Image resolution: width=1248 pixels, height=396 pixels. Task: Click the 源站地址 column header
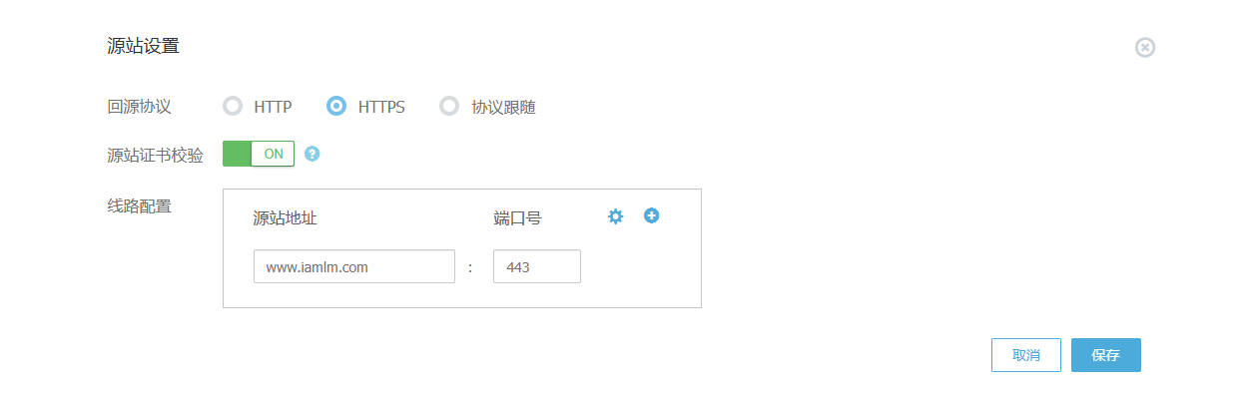tap(286, 217)
